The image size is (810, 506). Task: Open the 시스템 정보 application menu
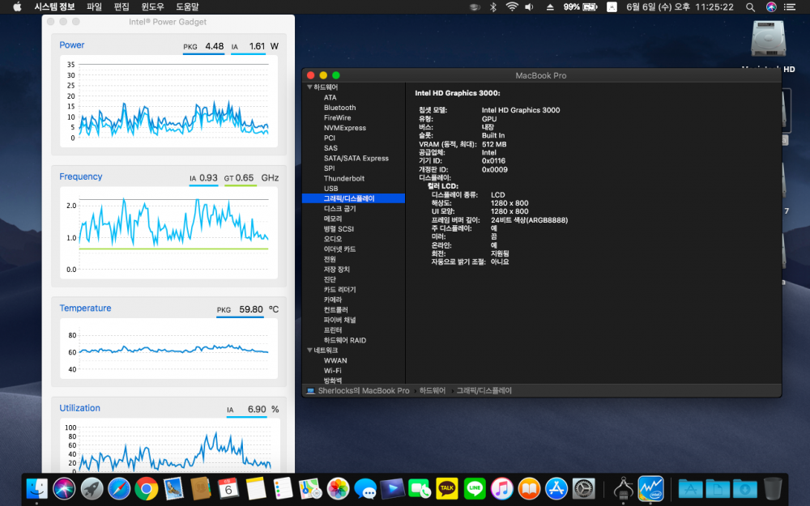54,6
